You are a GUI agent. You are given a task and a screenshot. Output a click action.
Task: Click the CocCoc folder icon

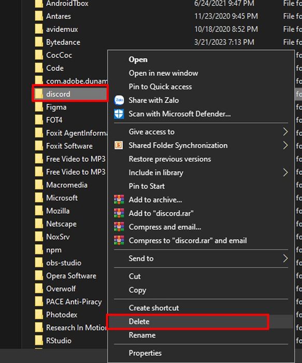click(x=39, y=55)
